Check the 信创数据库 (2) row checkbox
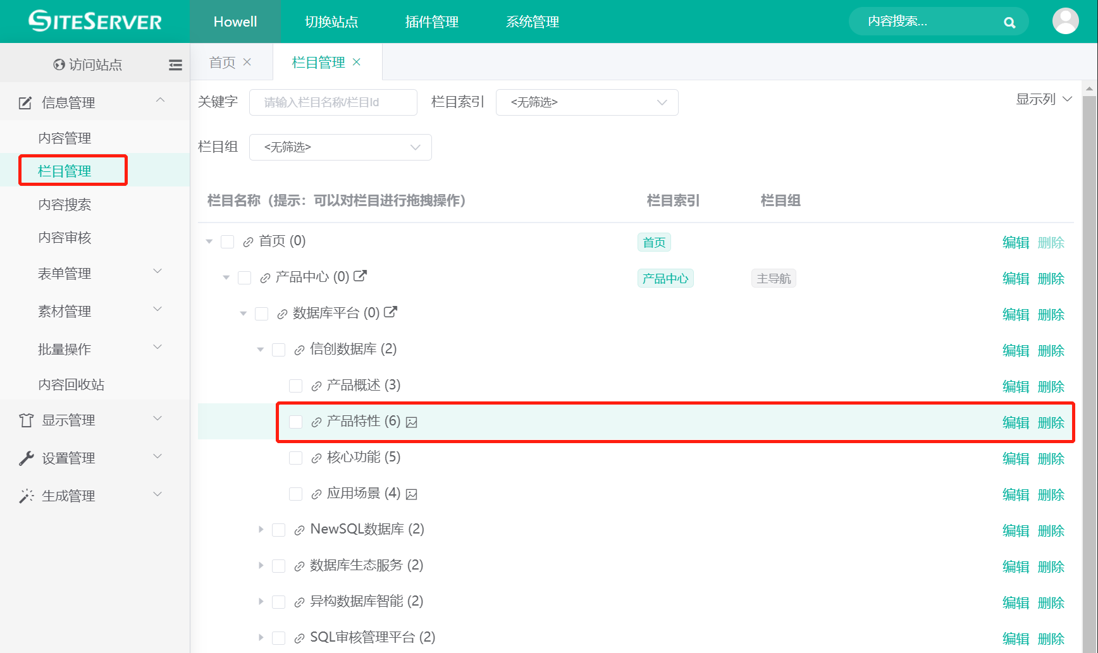This screenshot has width=1098, height=653. tap(279, 350)
